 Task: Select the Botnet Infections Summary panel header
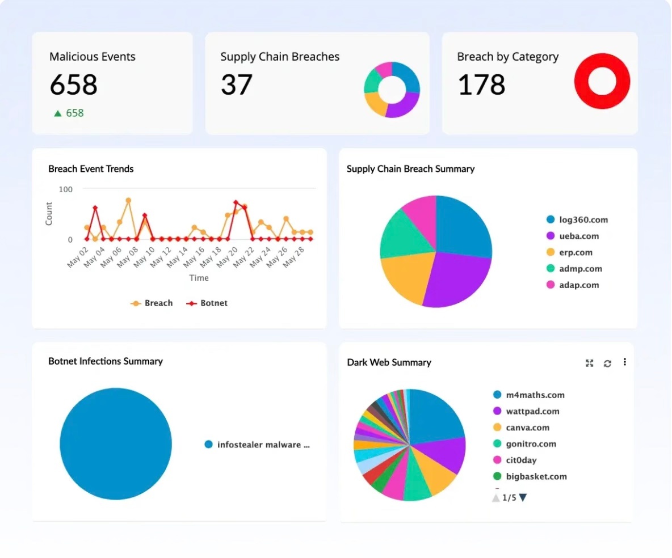pyautogui.click(x=106, y=361)
